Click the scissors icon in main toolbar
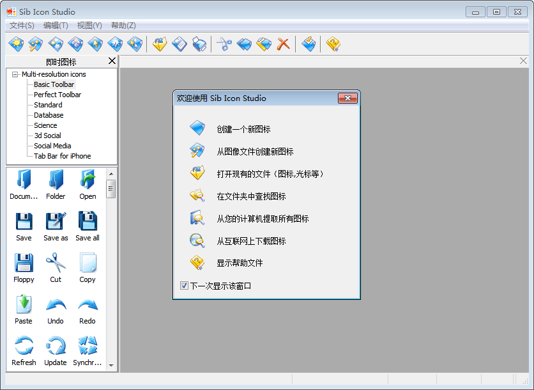534x390 pixels. [224, 44]
